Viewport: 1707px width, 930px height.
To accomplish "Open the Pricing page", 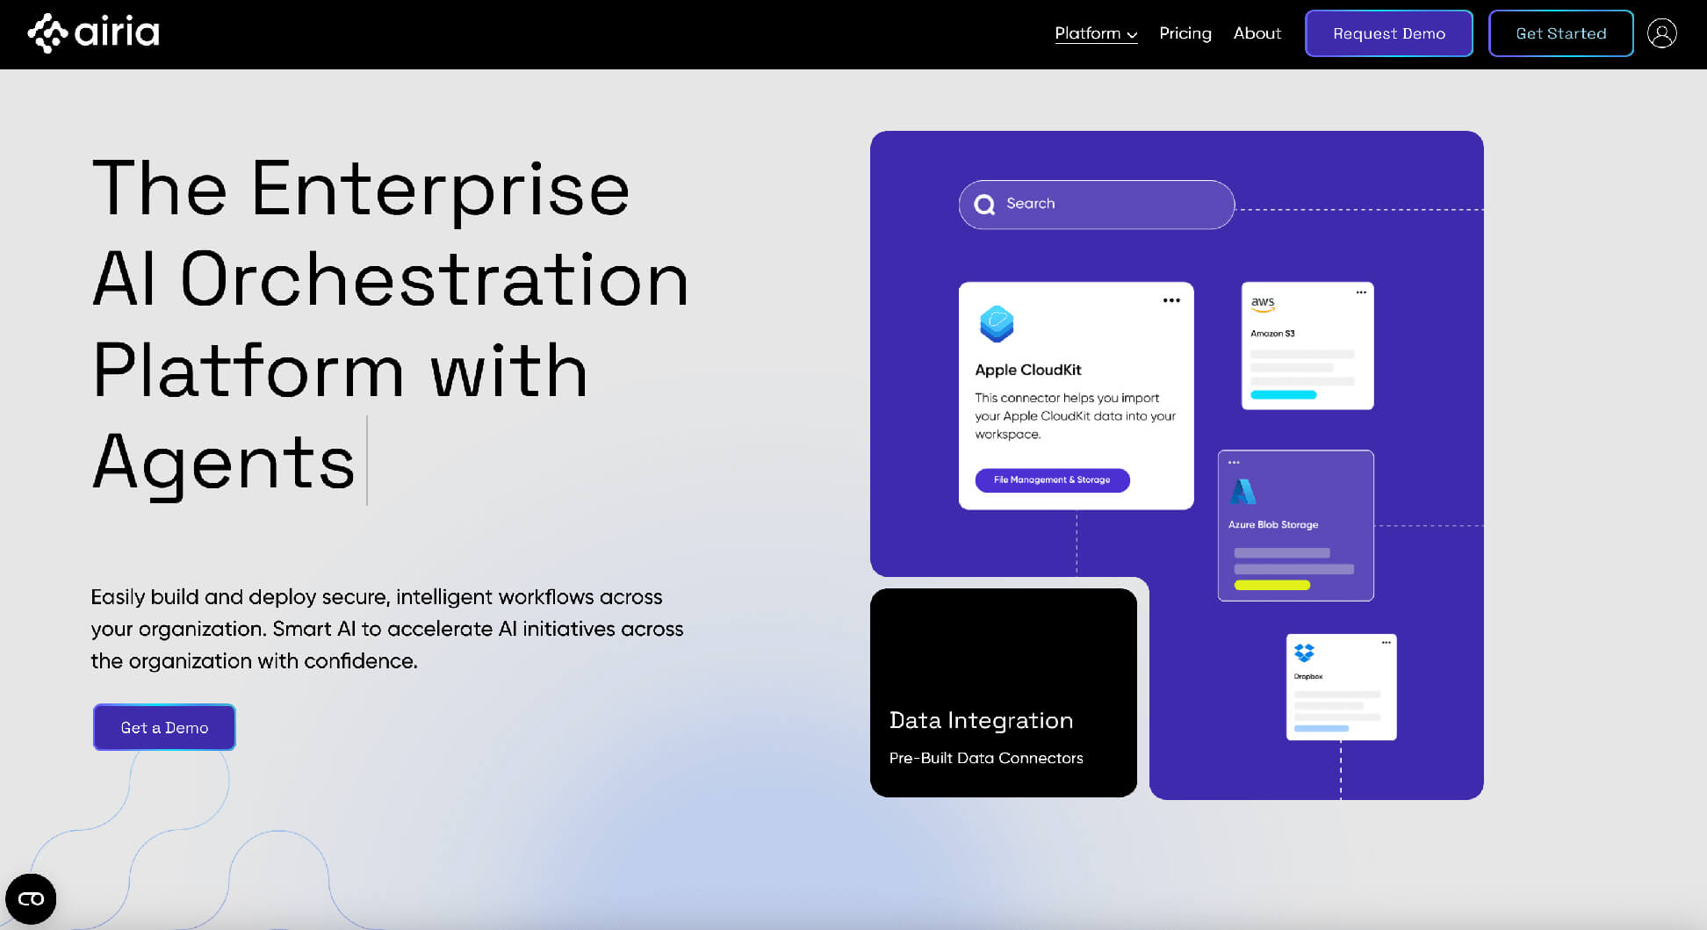I will [1185, 33].
